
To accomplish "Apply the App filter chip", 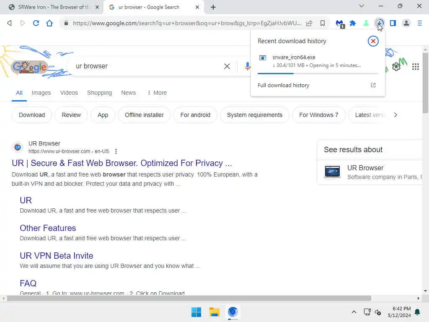I will (103, 115).
